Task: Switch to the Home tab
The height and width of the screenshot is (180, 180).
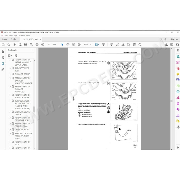Action: [x=5, y=39]
